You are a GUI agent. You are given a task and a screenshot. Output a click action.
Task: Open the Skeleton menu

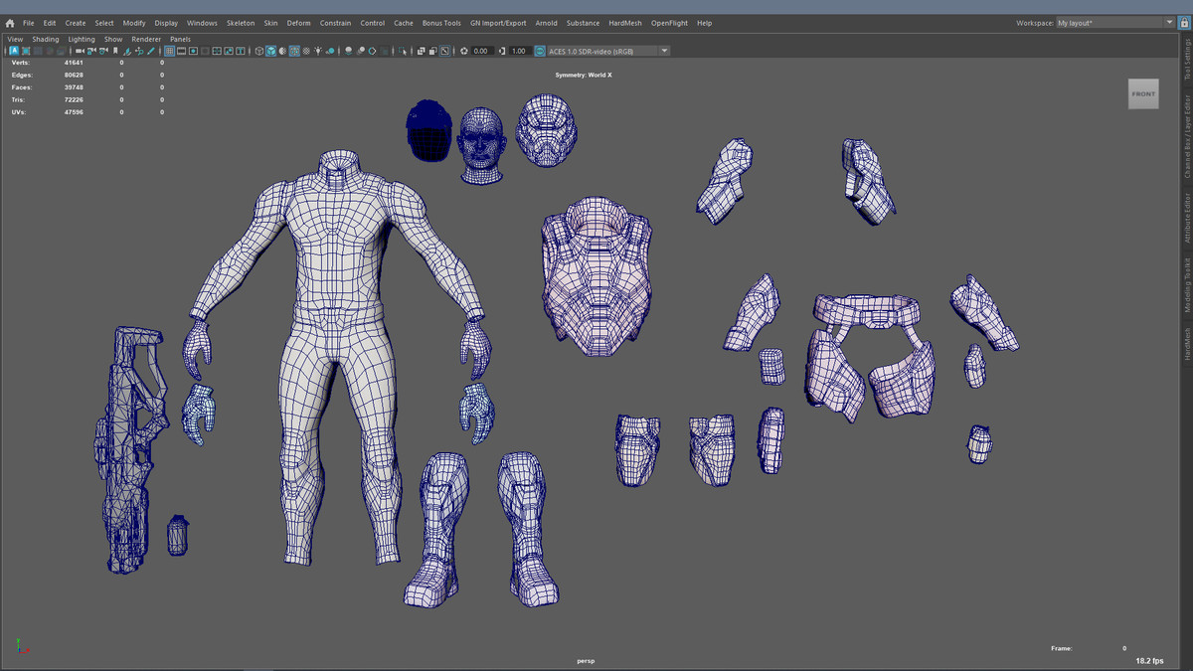[239, 22]
